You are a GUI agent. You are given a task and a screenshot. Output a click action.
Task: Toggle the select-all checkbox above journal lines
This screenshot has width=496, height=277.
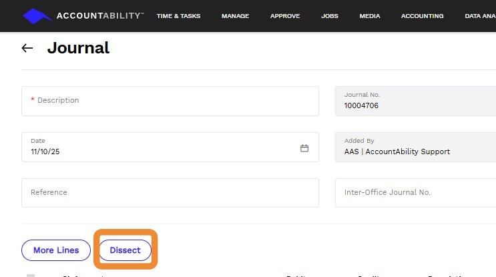click(x=31, y=276)
